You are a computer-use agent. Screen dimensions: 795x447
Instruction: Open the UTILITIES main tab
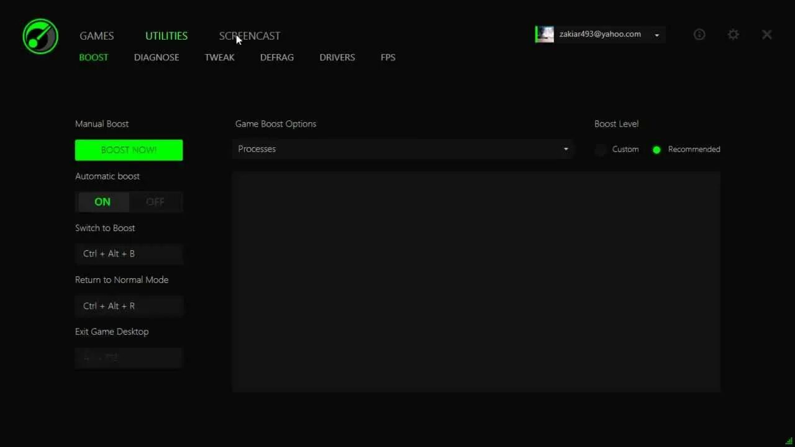(x=166, y=36)
